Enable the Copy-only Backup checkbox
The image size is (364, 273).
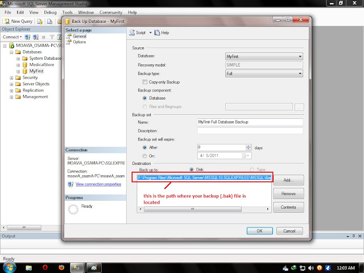(144, 82)
